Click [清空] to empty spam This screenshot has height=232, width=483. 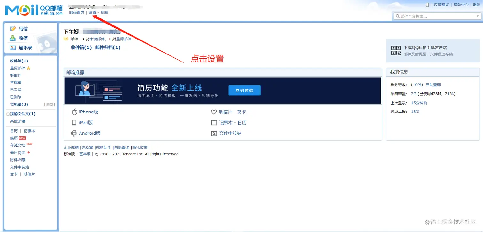49,104
